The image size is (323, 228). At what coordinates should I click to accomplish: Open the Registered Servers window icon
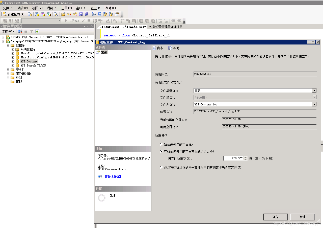pyautogui.click(x=94, y=14)
